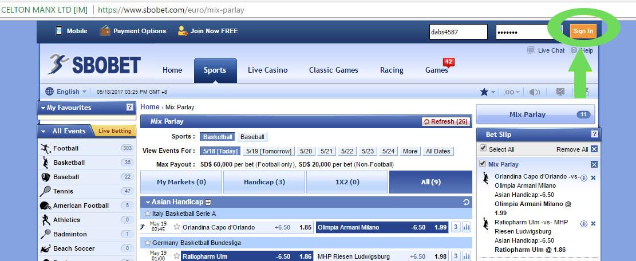636x261 pixels.
Task: Click the monitor display icon in toolbar
Action: pos(560,92)
